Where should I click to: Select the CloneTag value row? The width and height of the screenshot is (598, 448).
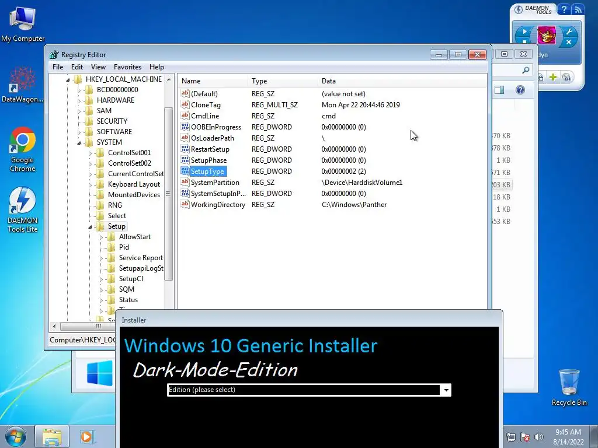[x=206, y=105]
